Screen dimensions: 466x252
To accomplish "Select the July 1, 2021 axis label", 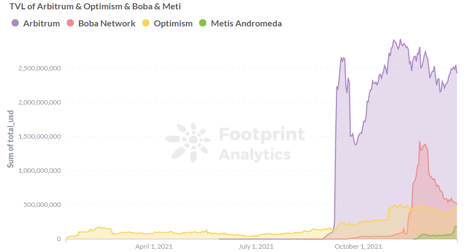I will point(256,246).
